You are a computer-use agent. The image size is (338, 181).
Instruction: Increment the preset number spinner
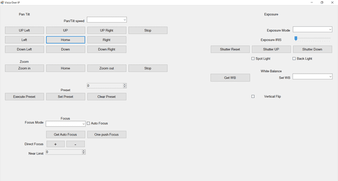[x=125, y=84]
